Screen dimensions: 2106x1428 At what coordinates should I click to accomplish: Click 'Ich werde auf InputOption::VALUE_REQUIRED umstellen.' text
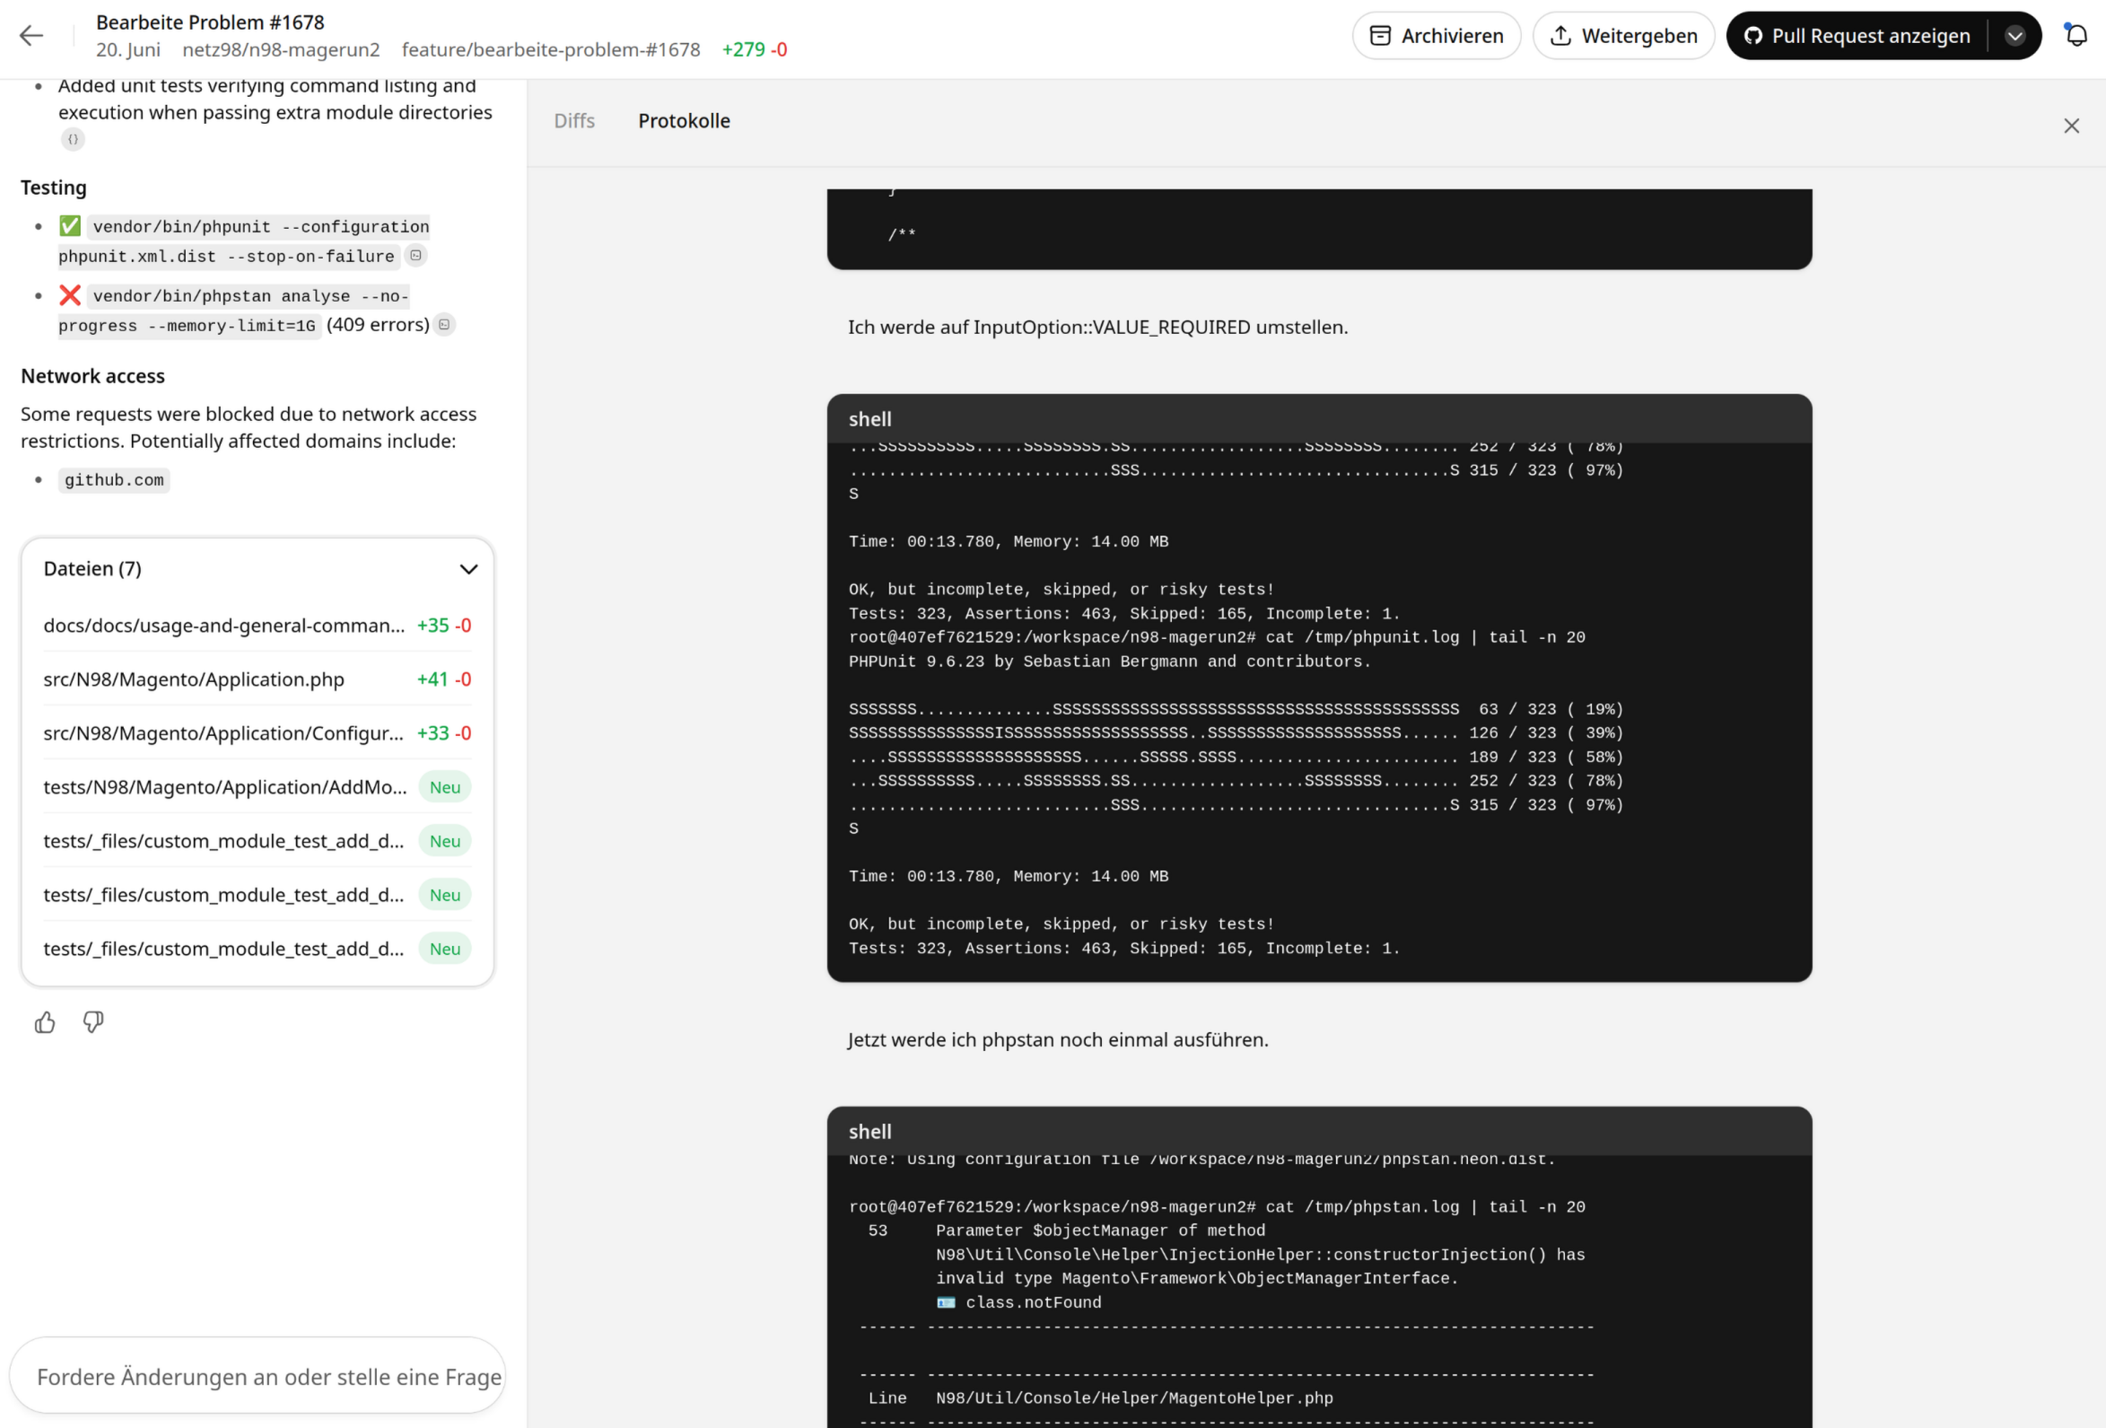point(1097,328)
